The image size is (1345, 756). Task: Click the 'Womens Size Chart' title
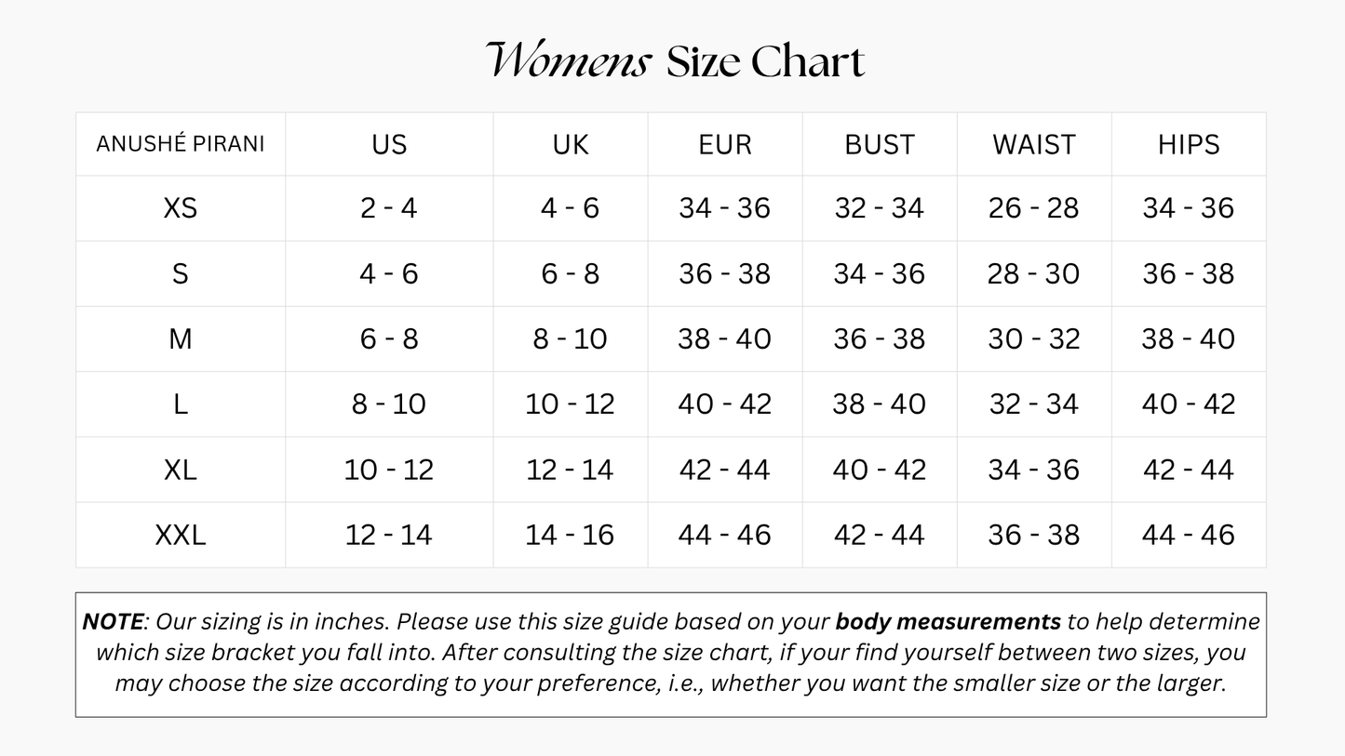(675, 61)
